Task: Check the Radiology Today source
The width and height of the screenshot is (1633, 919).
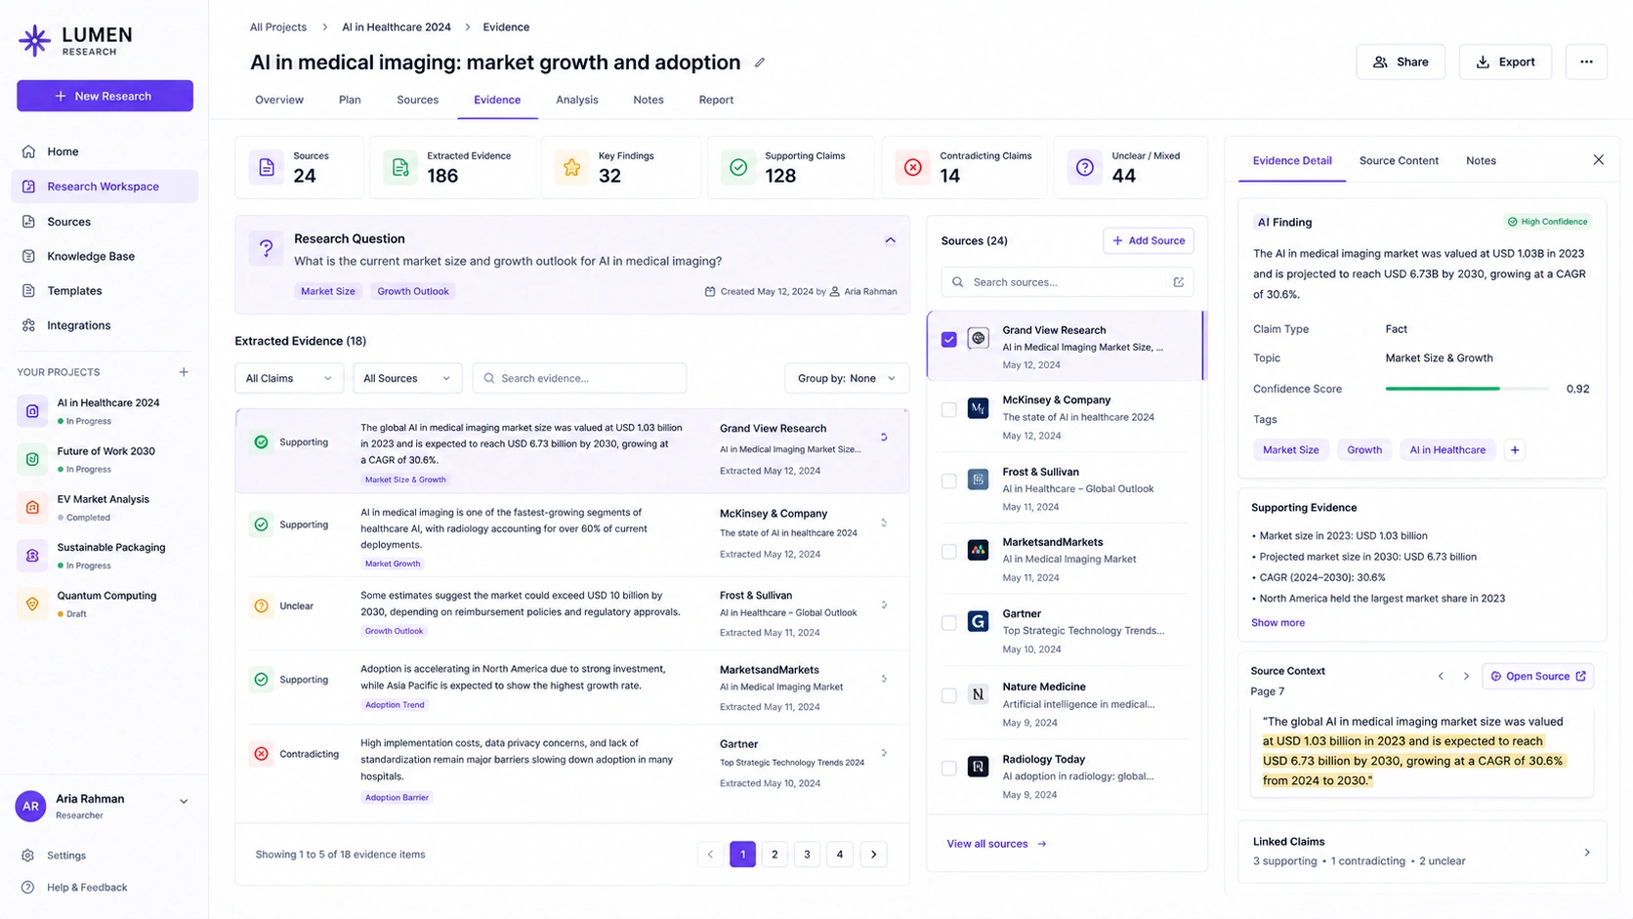Action: coord(949,768)
